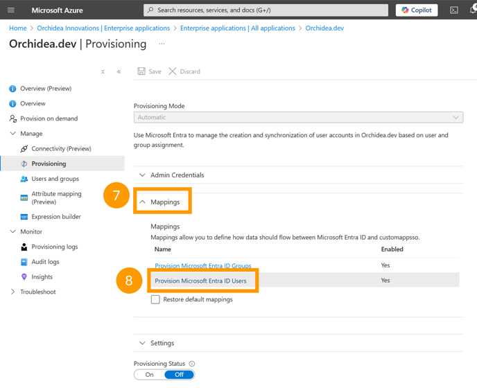Collapse the sidebar with double-chevron icon

[119, 72]
